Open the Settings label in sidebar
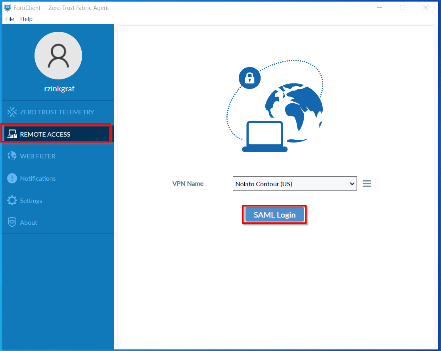Screen dimensions: 441x351 pyautogui.click(x=31, y=201)
